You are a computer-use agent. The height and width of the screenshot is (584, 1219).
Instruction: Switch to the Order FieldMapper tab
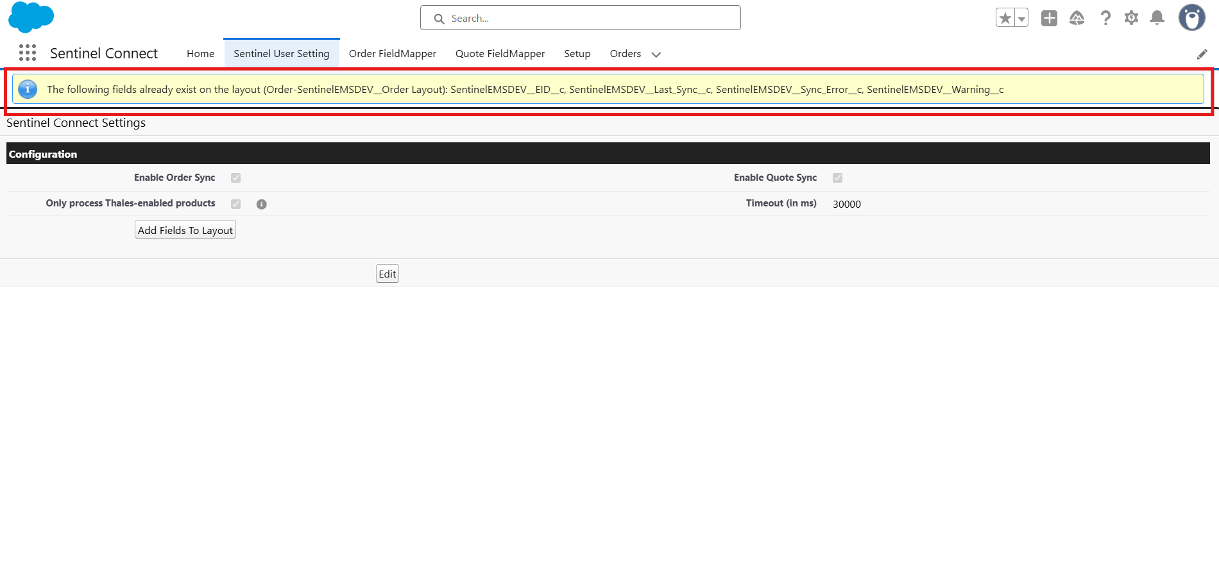pos(392,54)
